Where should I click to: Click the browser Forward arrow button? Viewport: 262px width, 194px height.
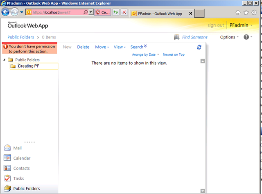click(x=15, y=12)
